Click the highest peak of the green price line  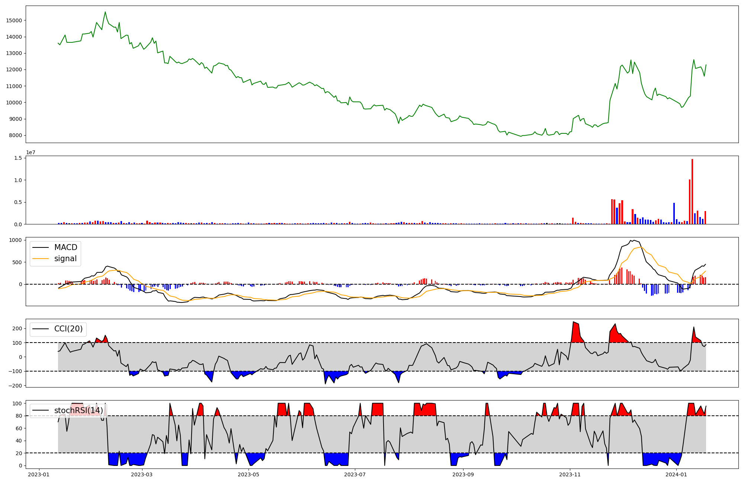[x=105, y=12]
